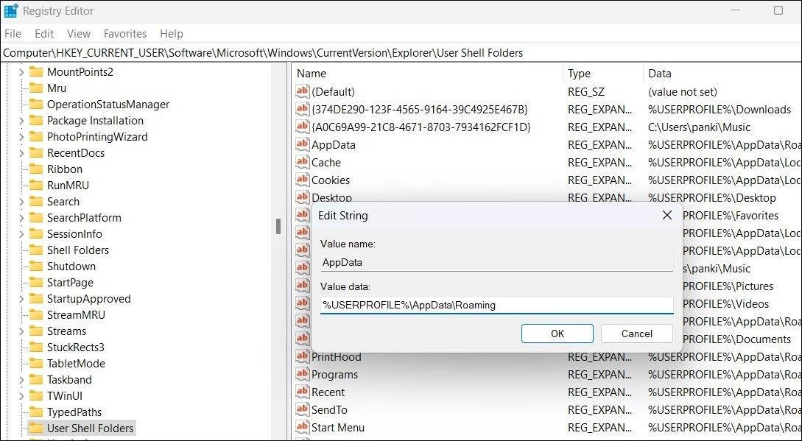
Task: Select the Ribbon folder icon
Action: [x=36, y=169]
